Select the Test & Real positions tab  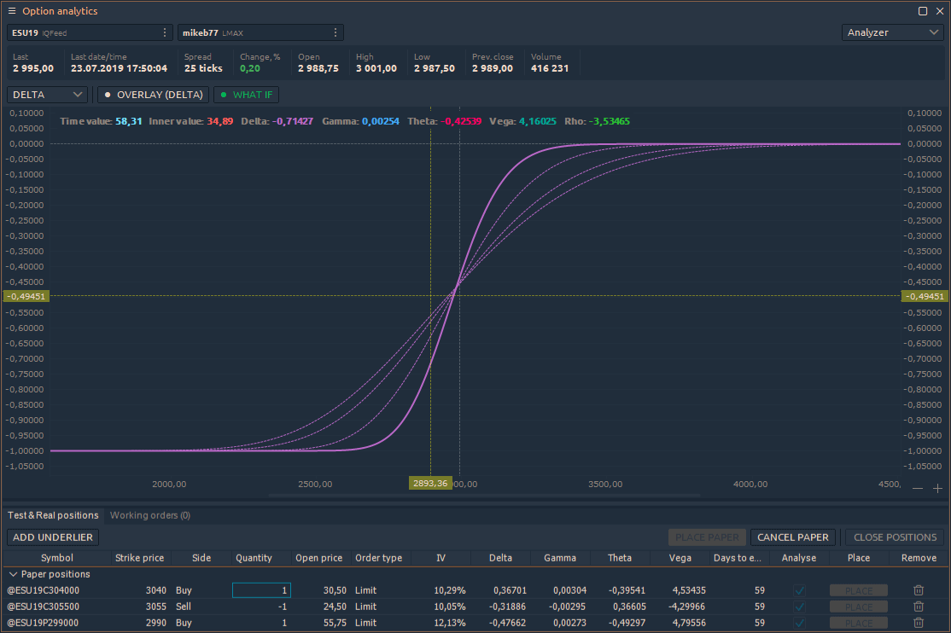tap(53, 515)
